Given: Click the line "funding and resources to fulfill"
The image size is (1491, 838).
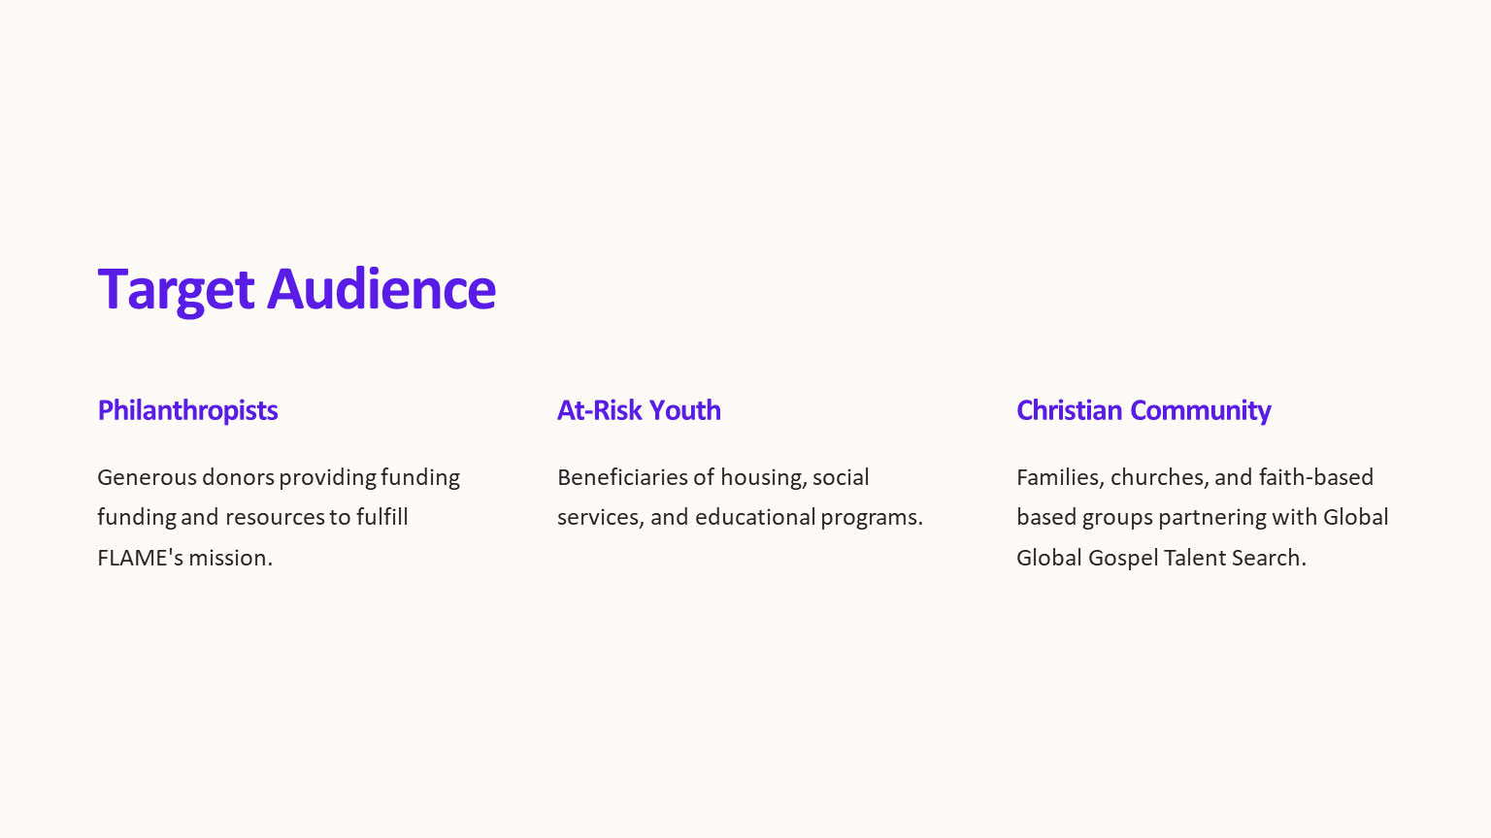Looking at the screenshot, I should click(x=252, y=517).
